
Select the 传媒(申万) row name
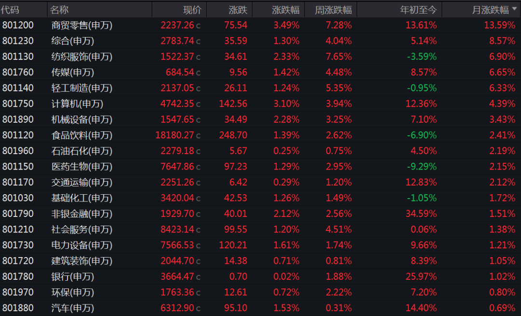point(73,72)
